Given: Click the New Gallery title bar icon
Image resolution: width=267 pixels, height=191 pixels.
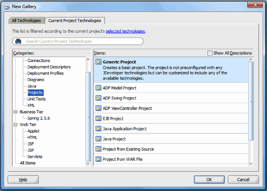Looking at the screenshot, I should point(7,7).
